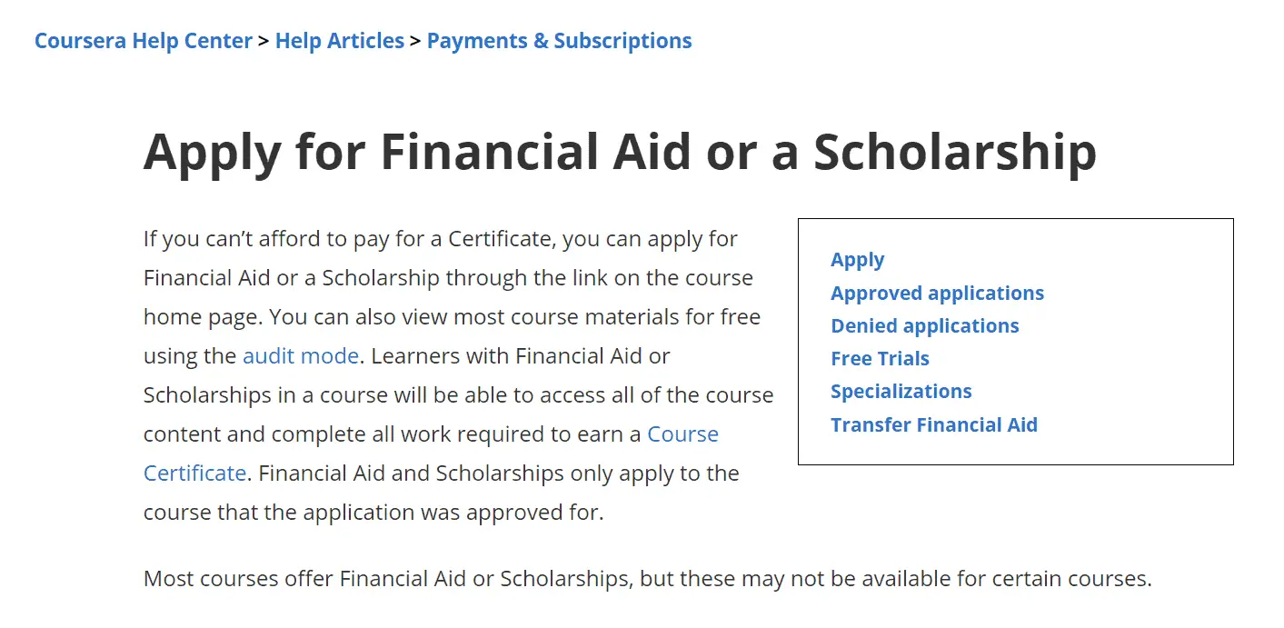This screenshot has height=628, width=1284.
Task: Navigate to the Transfer Financial Aid section
Action: point(933,424)
